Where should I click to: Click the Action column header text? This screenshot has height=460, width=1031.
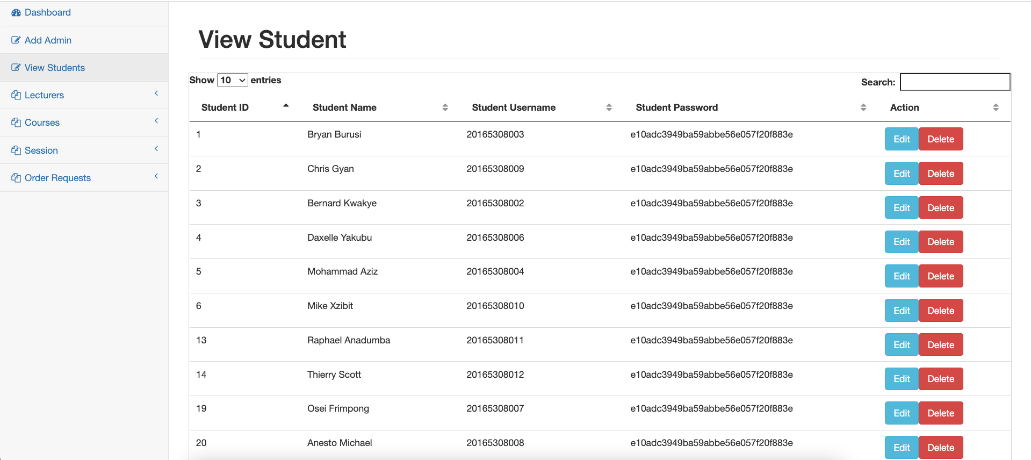(904, 107)
